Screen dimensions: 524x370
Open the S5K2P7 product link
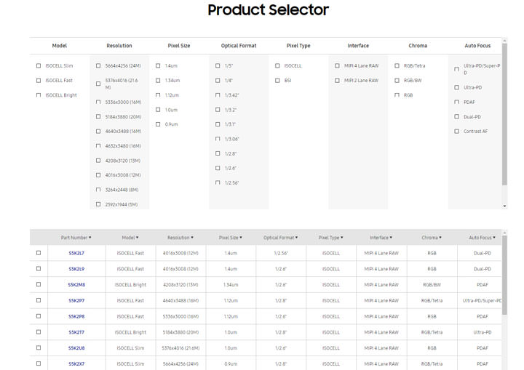[x=76, y=300]
